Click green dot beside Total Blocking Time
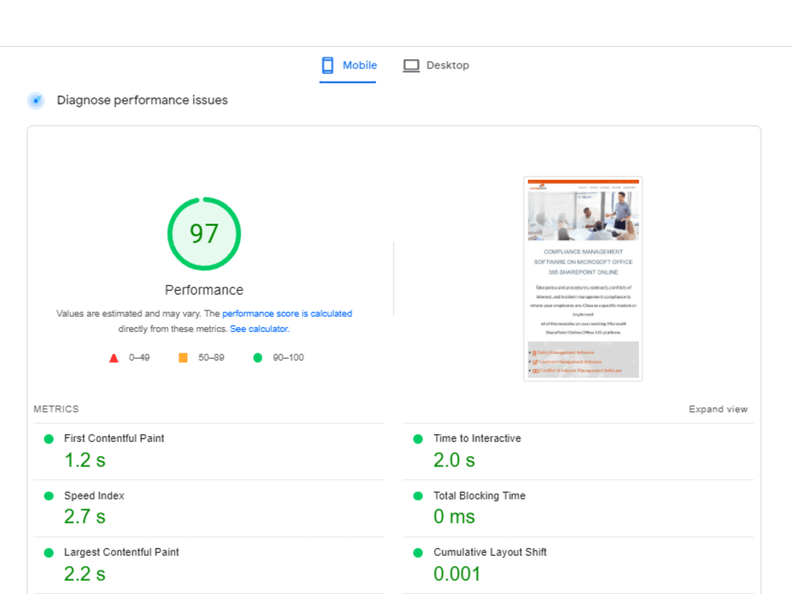Screen dimensions: 792x594 tap(417, 496)
